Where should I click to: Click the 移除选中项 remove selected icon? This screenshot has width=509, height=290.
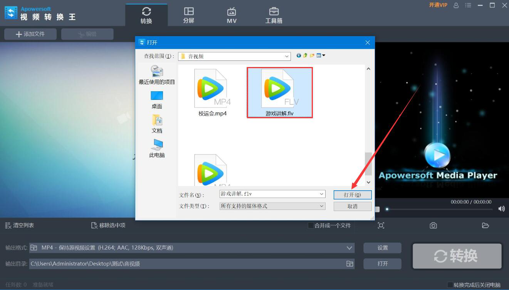(94, 225)
